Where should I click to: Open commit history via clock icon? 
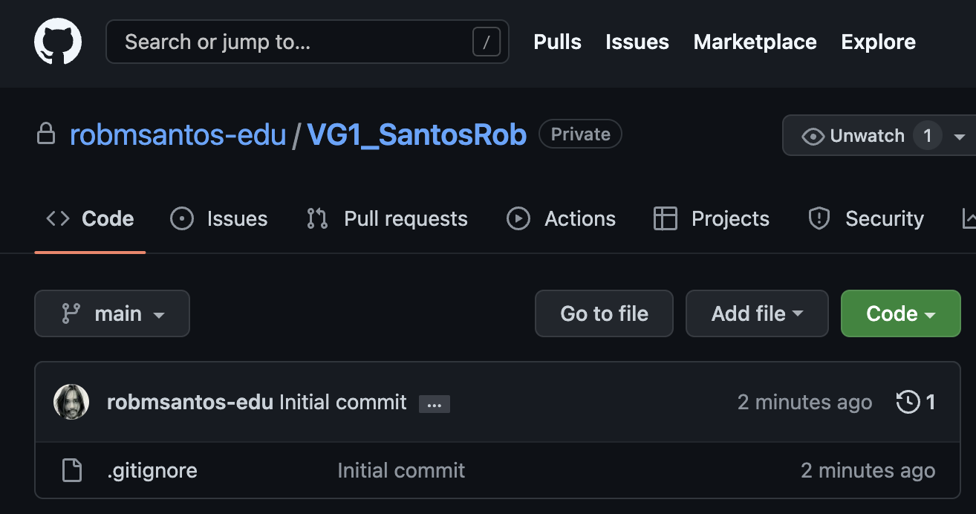coord(907,403)
